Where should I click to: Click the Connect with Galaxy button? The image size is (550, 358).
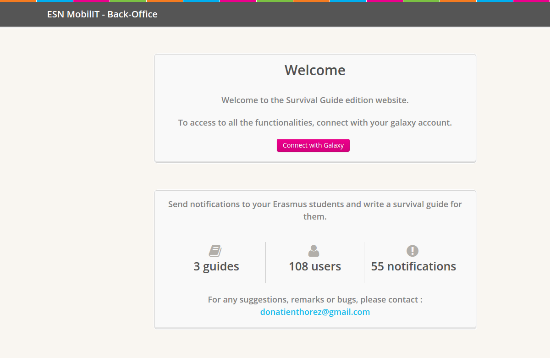pyautogui.click(x=313, y=145)
